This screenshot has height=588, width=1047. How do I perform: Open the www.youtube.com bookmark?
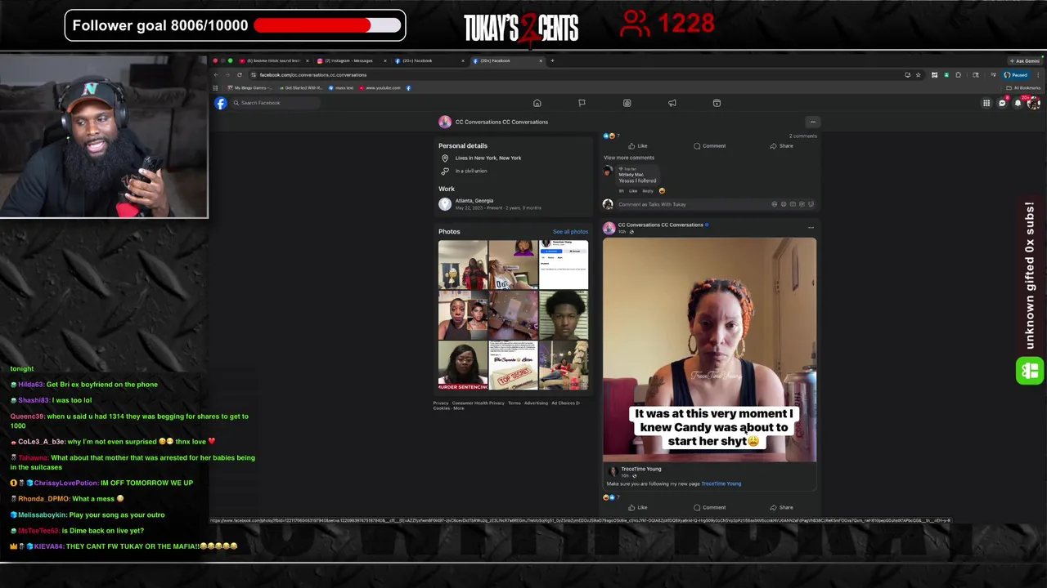(380, 88)
